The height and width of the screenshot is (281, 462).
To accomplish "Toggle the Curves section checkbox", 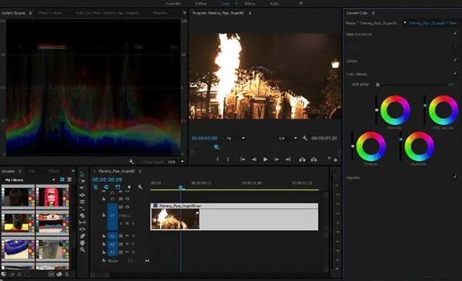I will tap(455, 60).
